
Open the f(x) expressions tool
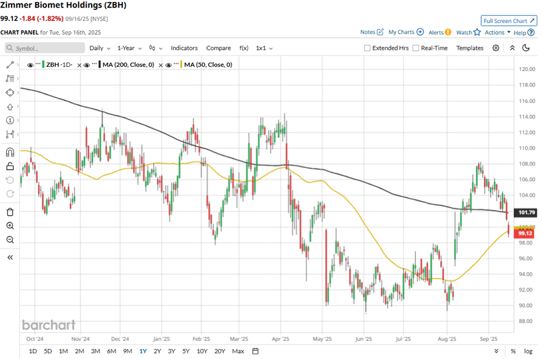tap(244, 48)
